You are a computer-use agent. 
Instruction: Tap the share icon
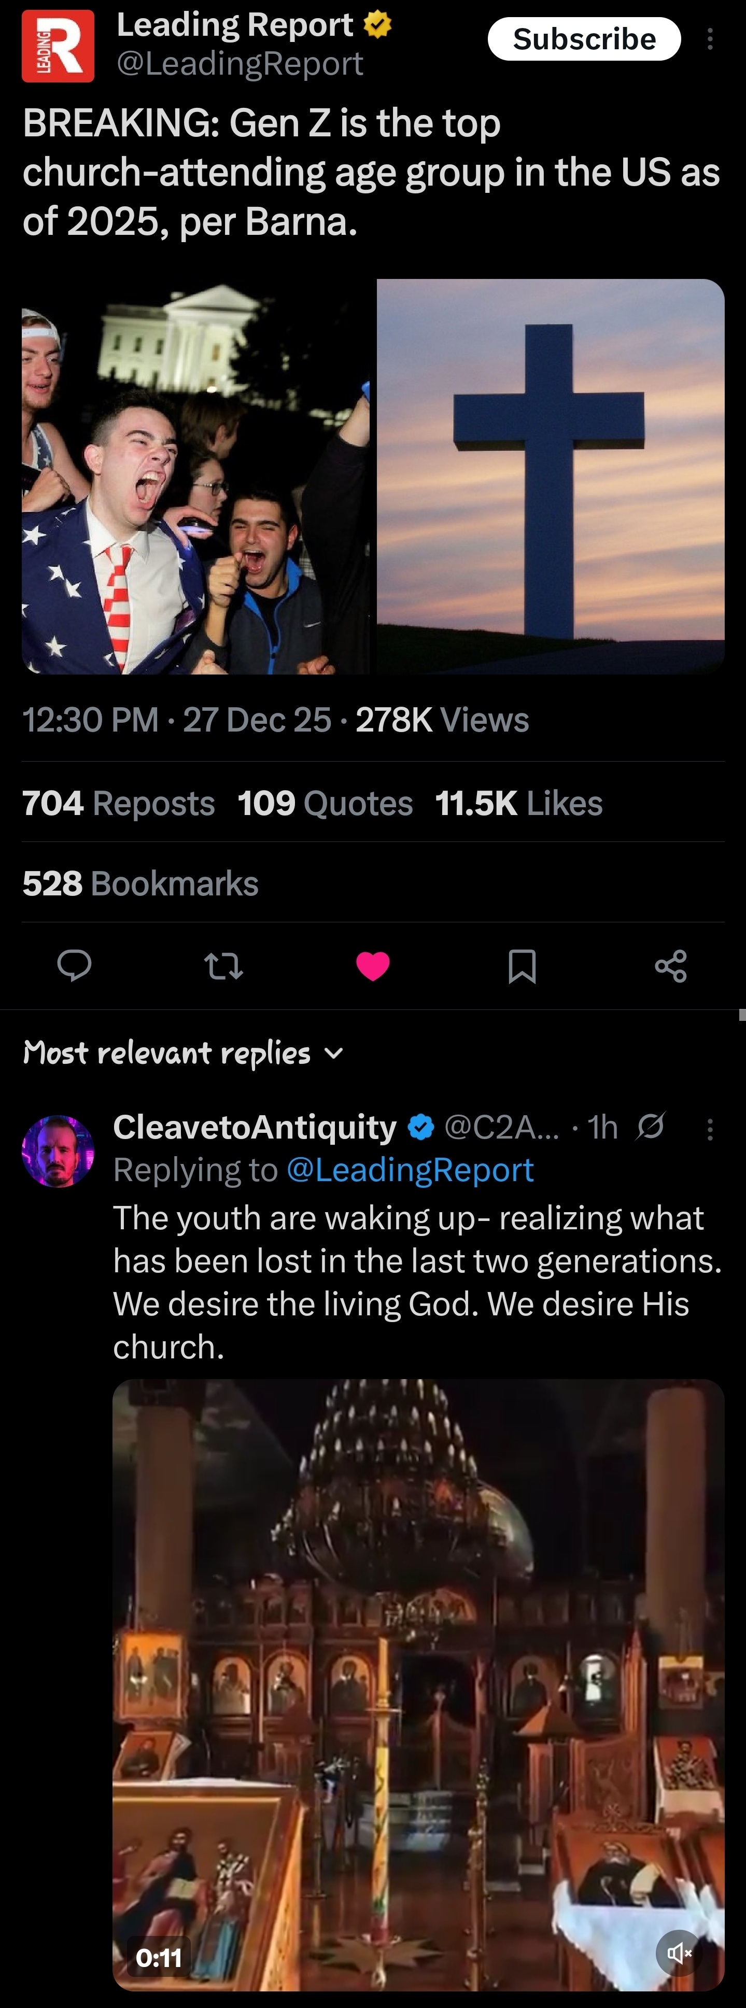(x=670, y=966)
